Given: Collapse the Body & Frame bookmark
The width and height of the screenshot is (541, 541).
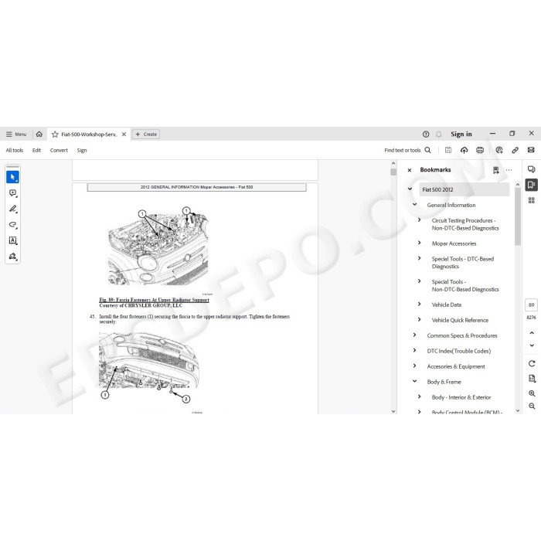Looking at the screenshot, I should [415, 381].
